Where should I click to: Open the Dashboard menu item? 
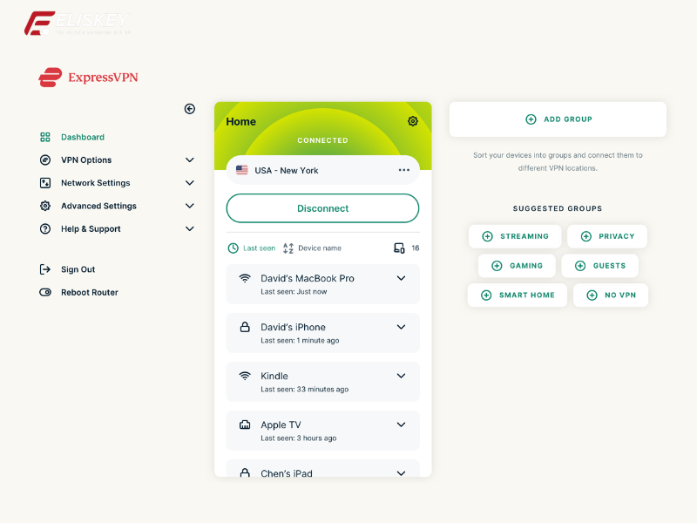(82, 137)
